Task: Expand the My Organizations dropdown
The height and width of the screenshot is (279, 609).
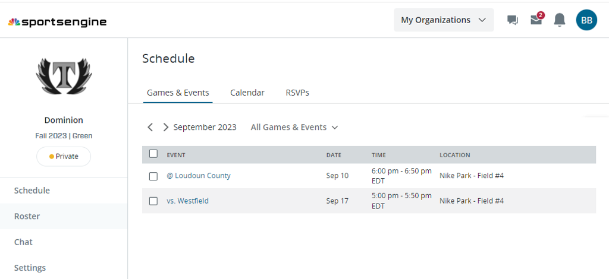Action: pyautogui.click(x=444, y=20)
